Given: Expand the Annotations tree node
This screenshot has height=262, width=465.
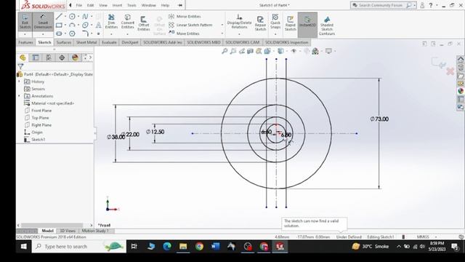Looking at the screenshot, I should pos(20,96).
